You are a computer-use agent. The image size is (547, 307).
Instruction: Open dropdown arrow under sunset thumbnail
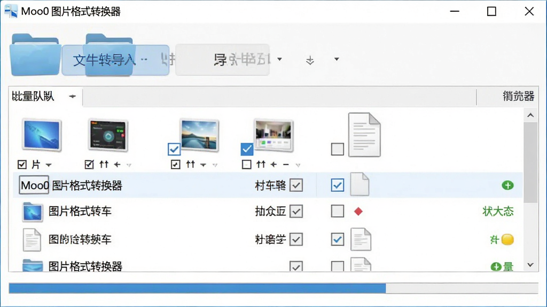coord(203,165)
